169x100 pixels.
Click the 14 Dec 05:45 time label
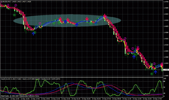click(96, 99)
